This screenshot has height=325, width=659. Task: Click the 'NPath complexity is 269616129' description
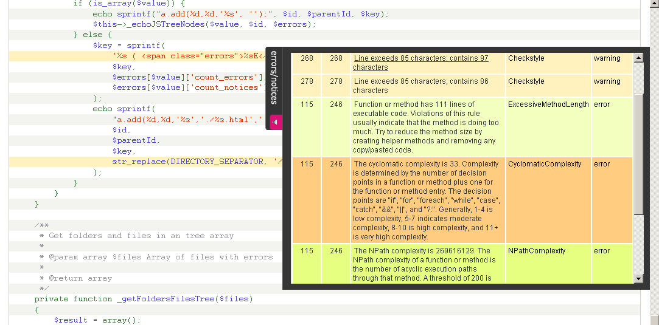click(x=425, y=264)
